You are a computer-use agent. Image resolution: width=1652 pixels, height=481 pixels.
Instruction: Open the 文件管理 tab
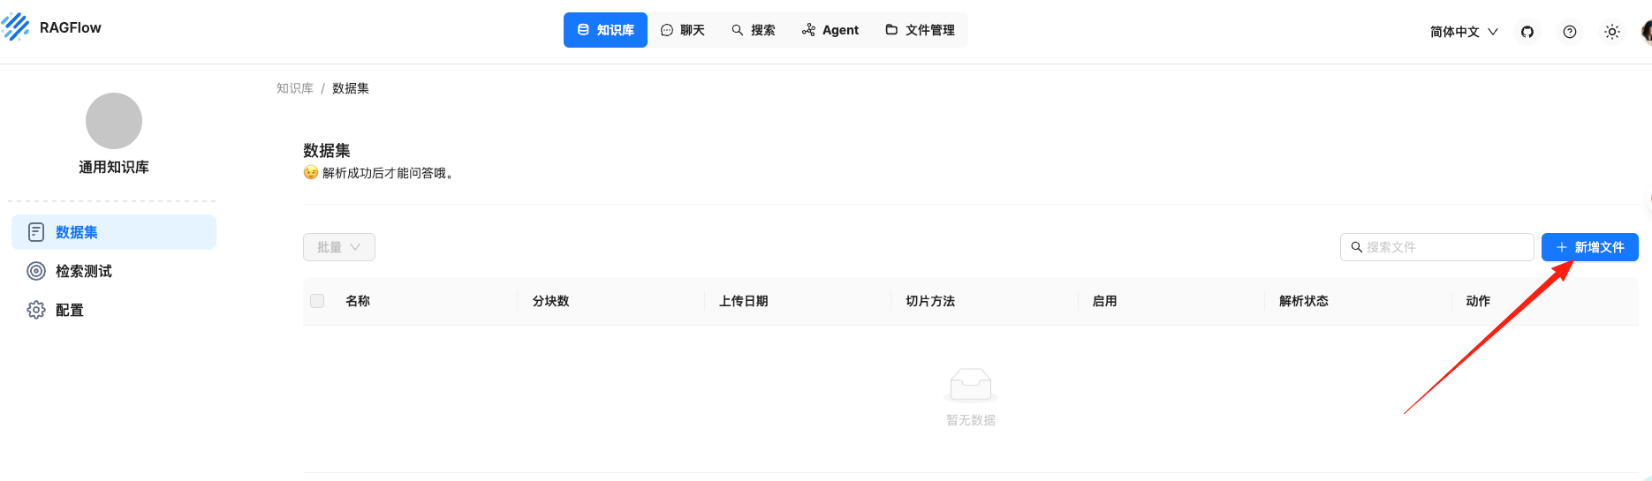coord(920,30)
